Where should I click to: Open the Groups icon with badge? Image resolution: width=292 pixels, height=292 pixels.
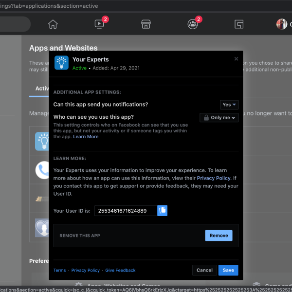193,24
